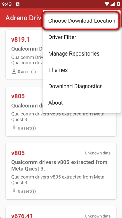Open Manage Repositories from the menu
Screen dimensions: 122x218
pyautogui.click(x=82, y=53)
